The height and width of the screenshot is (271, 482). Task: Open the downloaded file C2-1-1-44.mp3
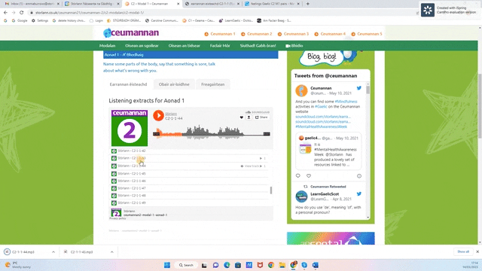point(23,252)
